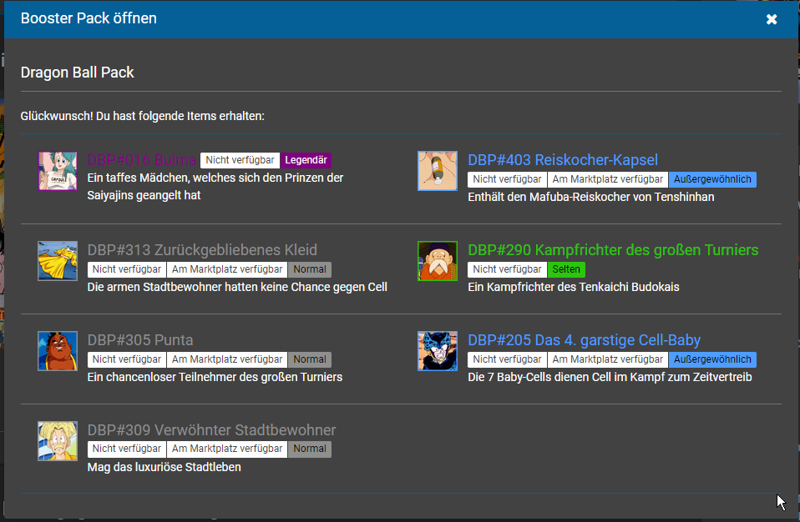Screen dimensions: 800x522
Task: Open DBP#205 Das 4. garstige Cell-Baby
Action: point(584,340)
